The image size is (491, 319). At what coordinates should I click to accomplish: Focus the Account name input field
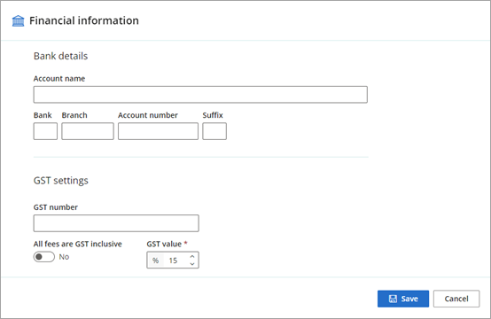pos(200,95)
